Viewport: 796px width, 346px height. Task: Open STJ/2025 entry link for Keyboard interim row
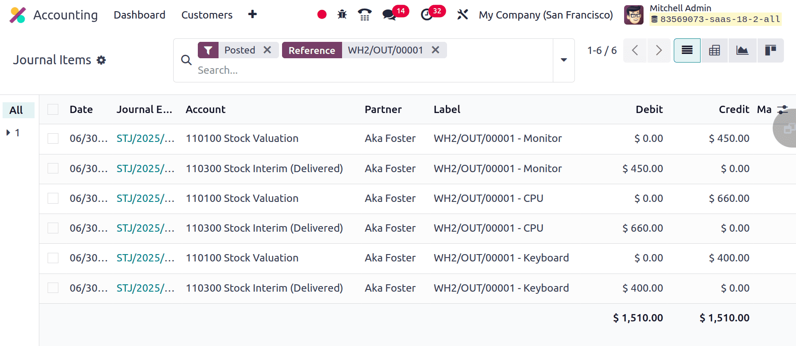146,288
